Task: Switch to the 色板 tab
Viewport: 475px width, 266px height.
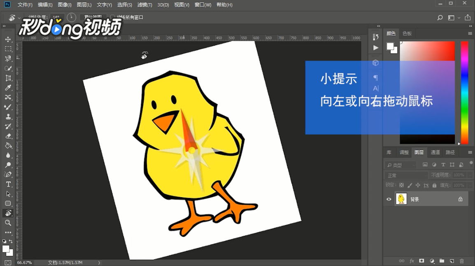Action: [407, 34]
